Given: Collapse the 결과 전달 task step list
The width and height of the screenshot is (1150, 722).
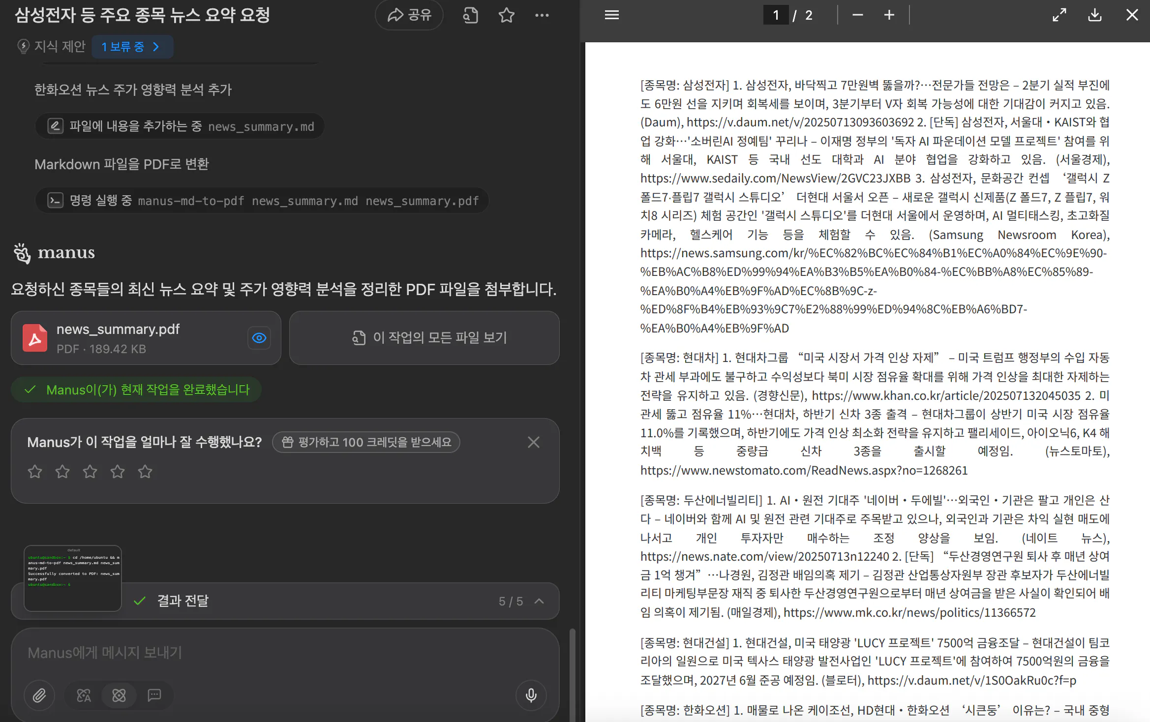Looking at the screenshot, I should coord(540,601).
